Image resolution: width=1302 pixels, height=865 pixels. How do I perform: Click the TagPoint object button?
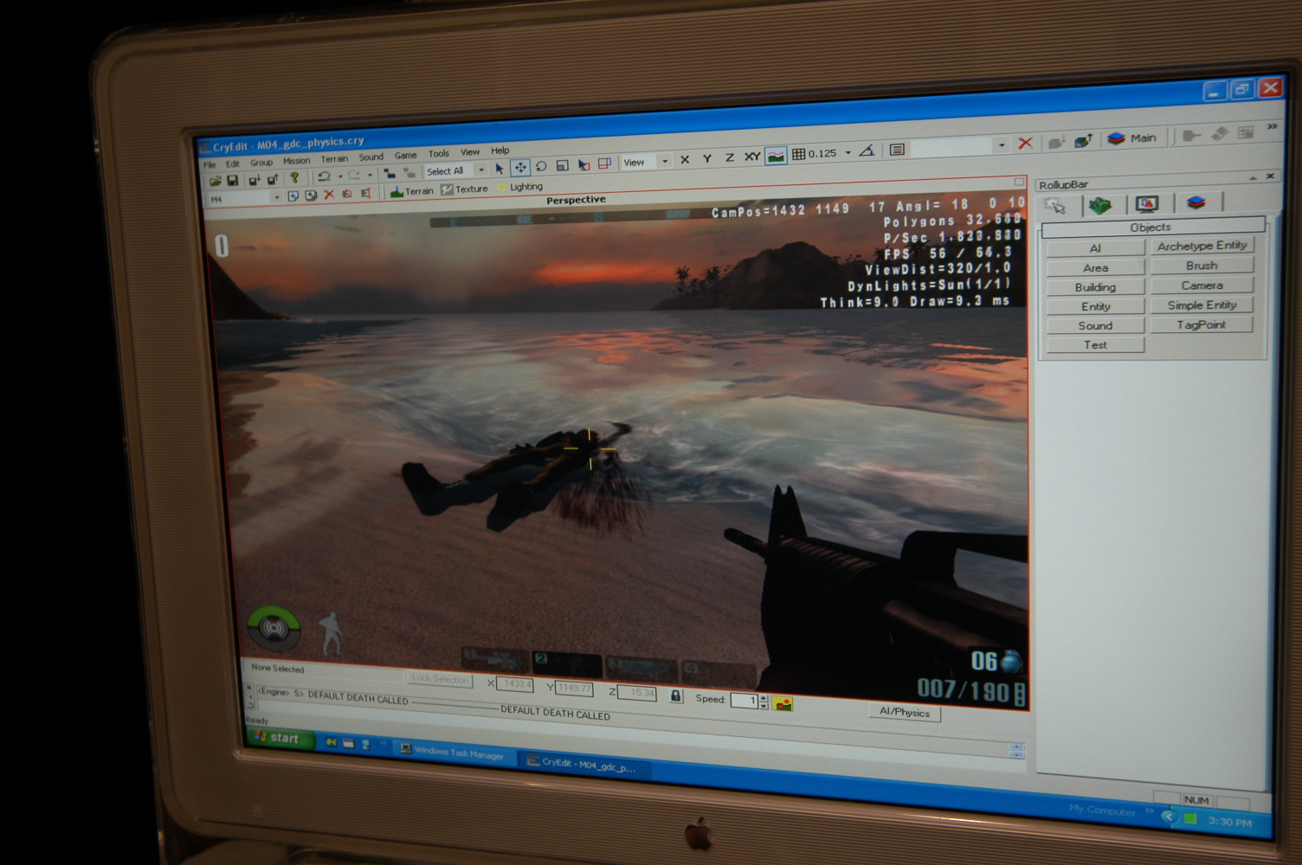click(1202, 324)
